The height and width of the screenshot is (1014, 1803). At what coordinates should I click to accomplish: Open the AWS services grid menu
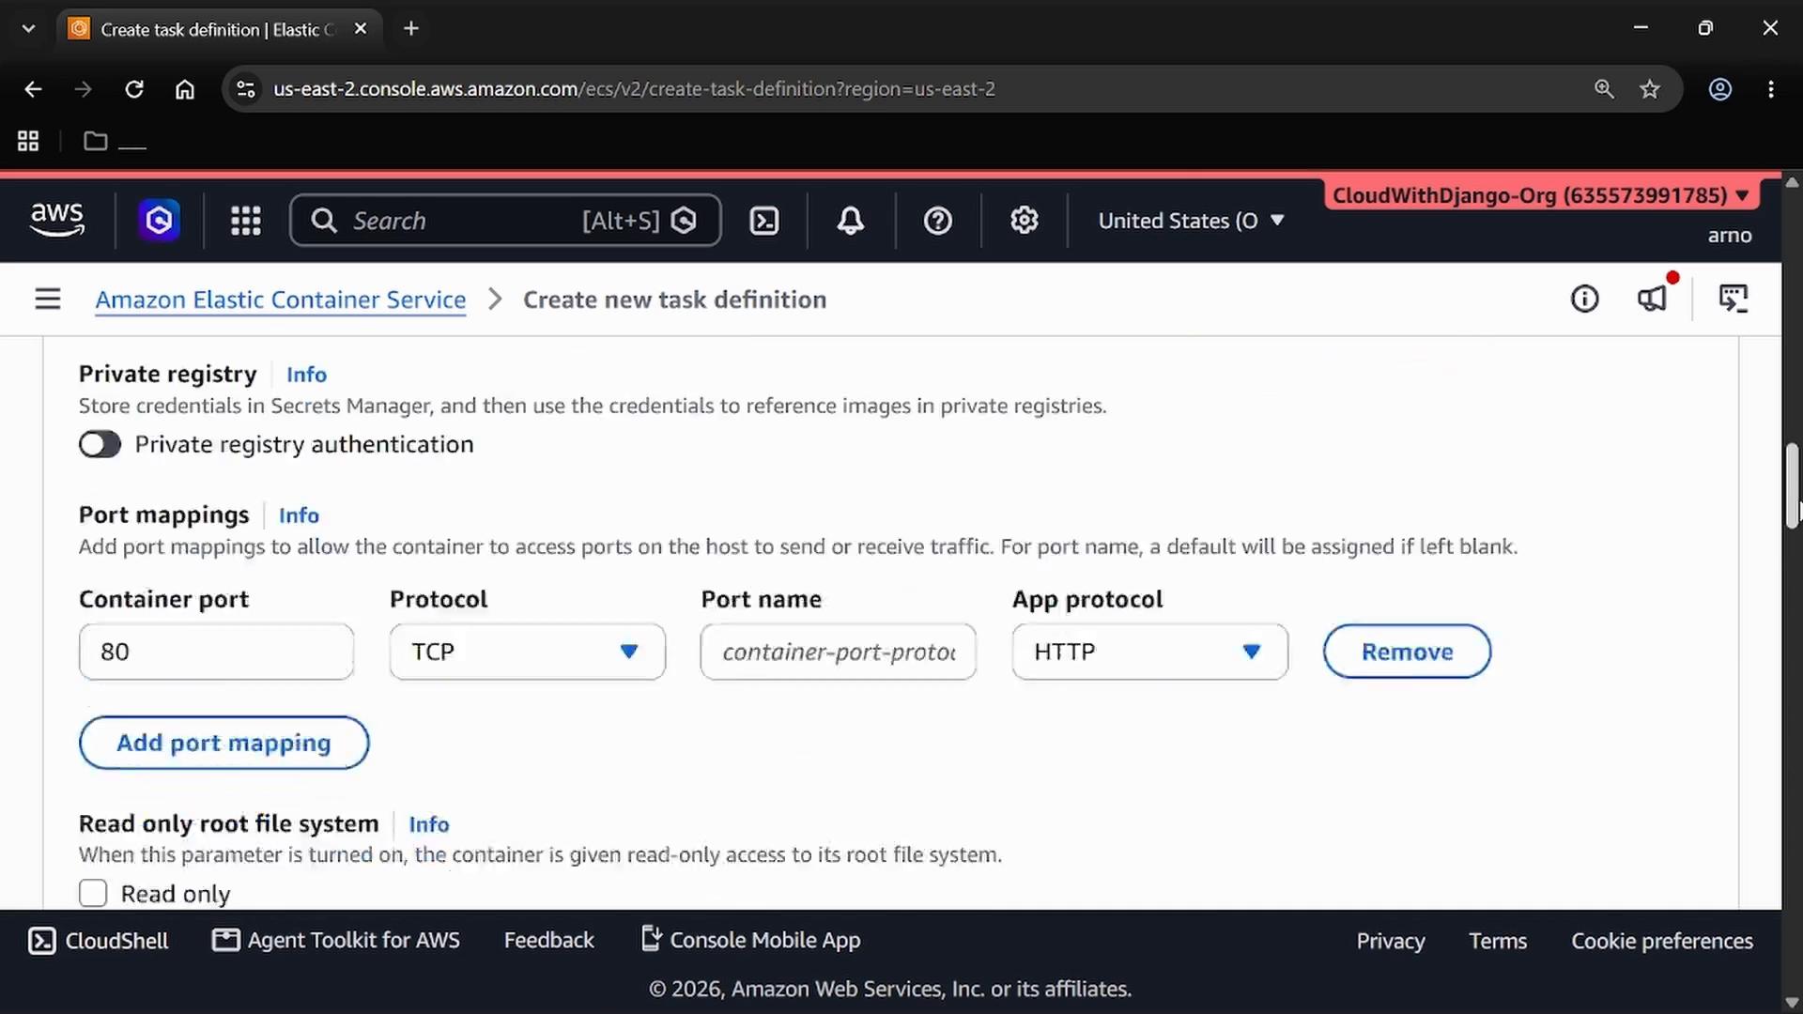pos(246,221)
